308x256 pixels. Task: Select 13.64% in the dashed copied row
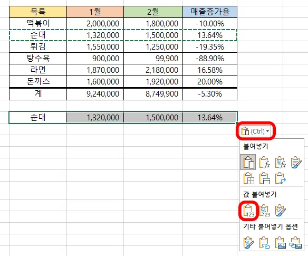(x=210, y=35)
